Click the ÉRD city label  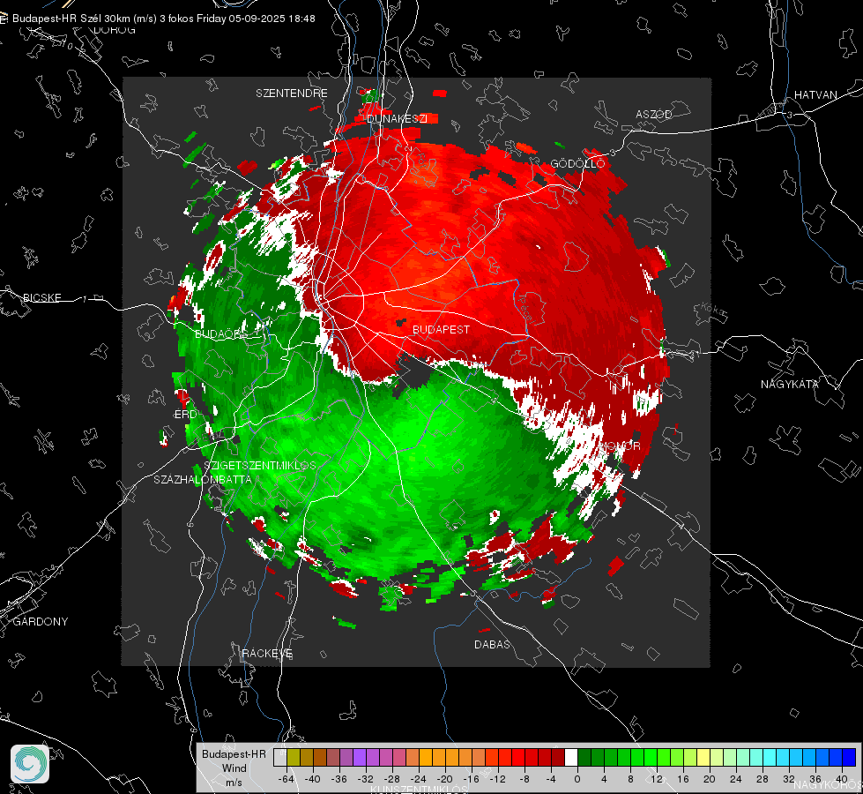[x=185, y=415]
